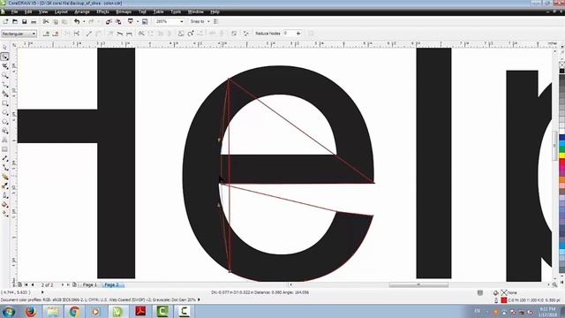This screenshot has width=565, height=318.
Task: Click the Reduce nodes plus button
Action: [298, 34]
